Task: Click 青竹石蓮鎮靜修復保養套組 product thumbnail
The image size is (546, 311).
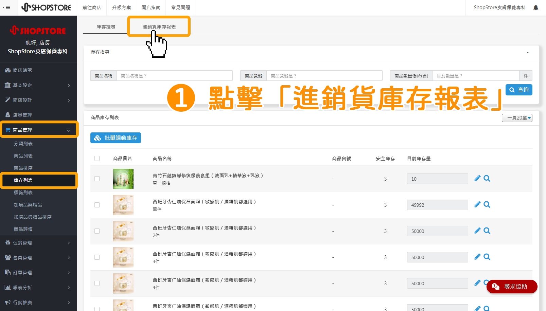Action: pyautogui.click(x=123, y=179)
